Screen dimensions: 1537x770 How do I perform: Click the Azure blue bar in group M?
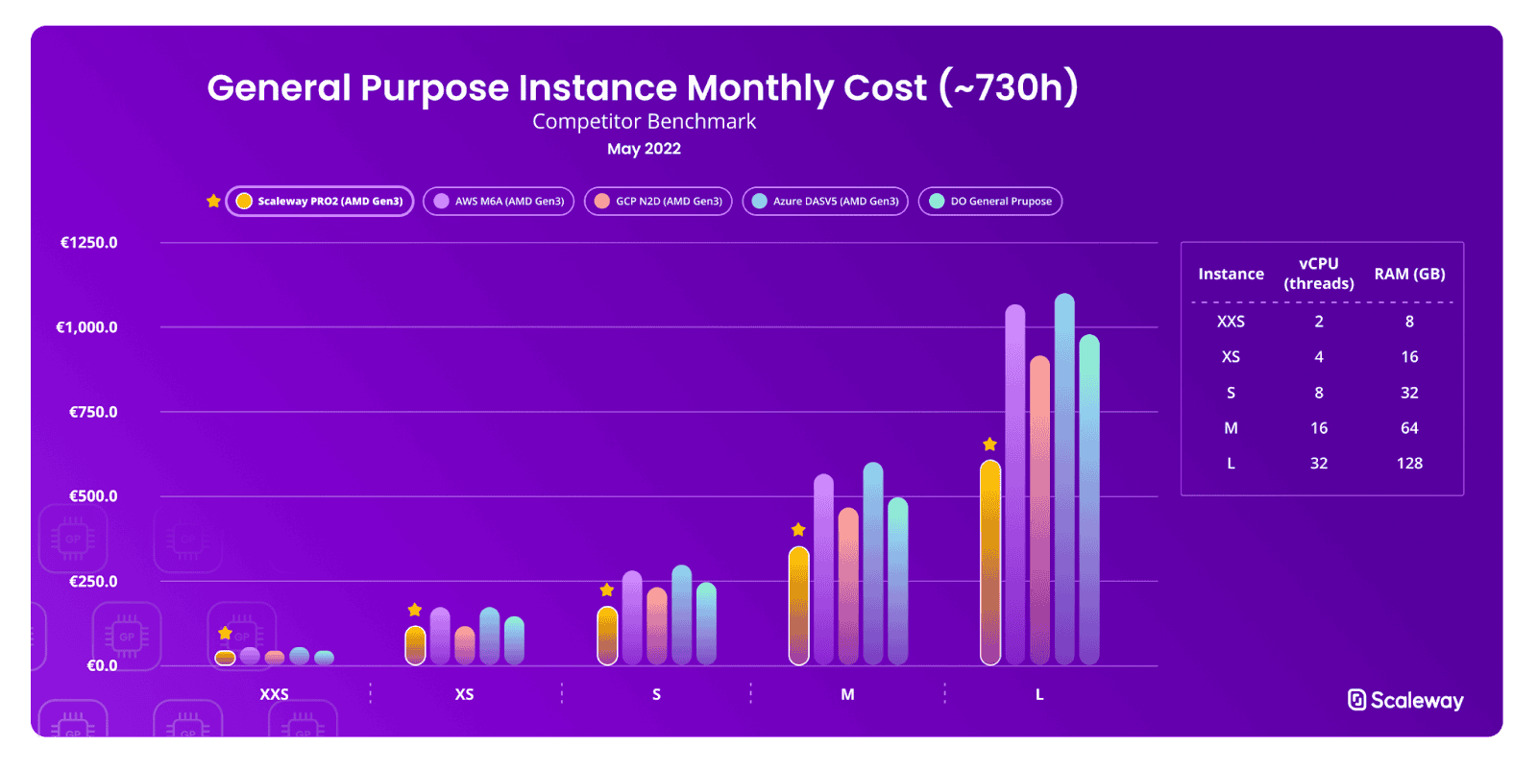tap(873, 564)
